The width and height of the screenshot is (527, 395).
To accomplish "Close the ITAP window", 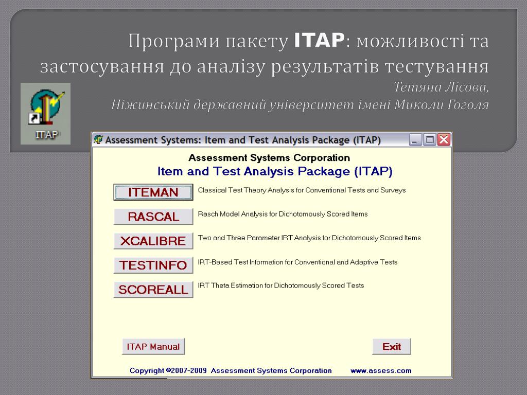I will 444,140.
